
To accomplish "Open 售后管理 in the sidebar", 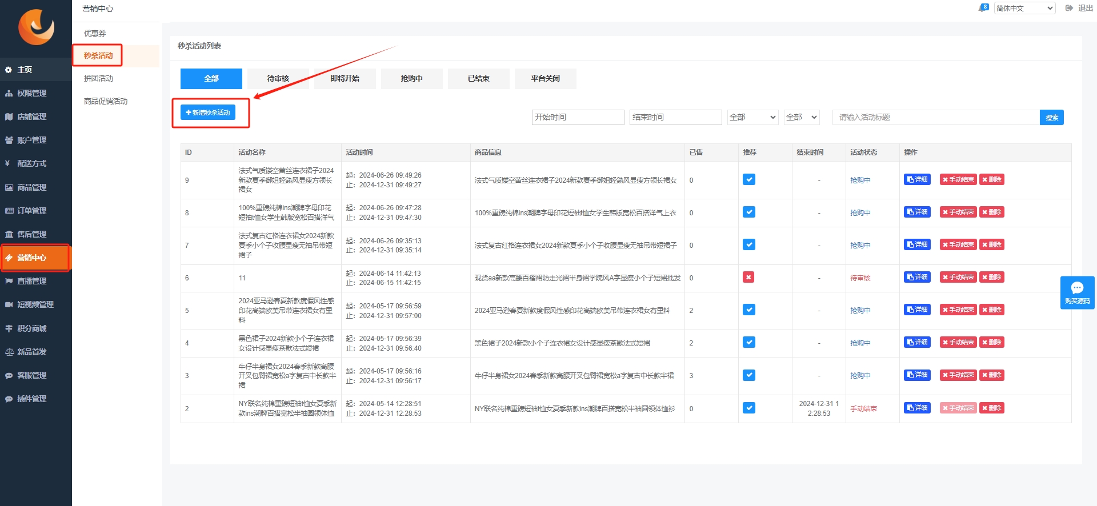I will click(x=36, y=234).
